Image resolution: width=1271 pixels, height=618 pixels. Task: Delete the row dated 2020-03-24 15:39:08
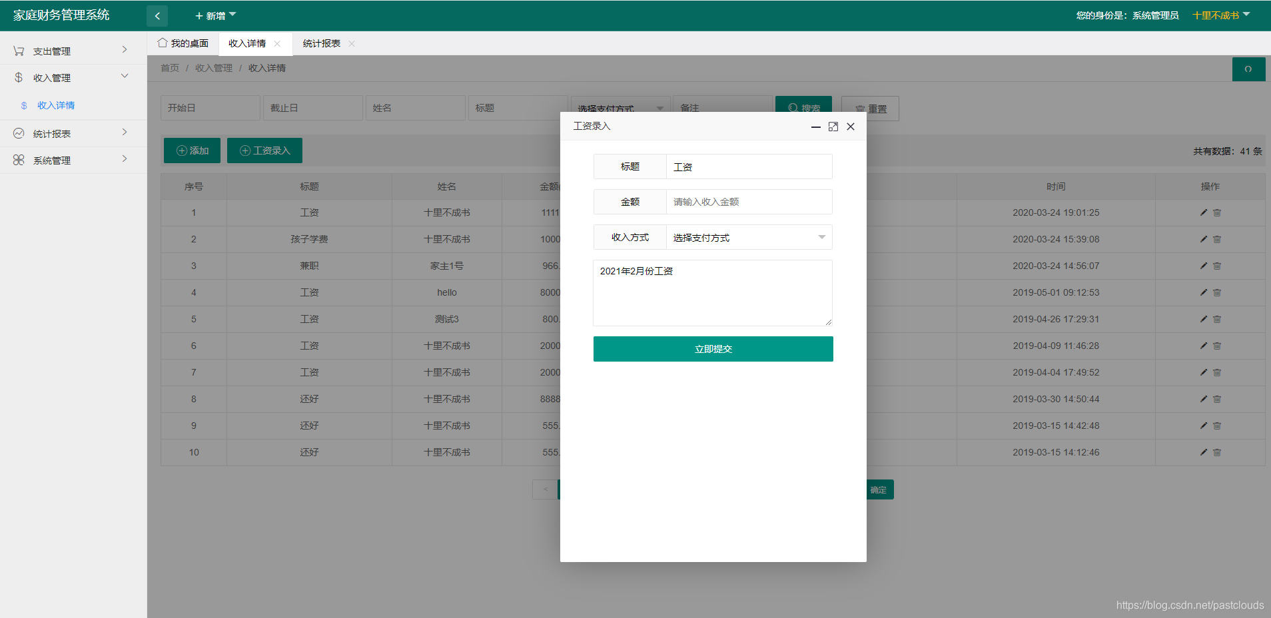point(1217,239)
